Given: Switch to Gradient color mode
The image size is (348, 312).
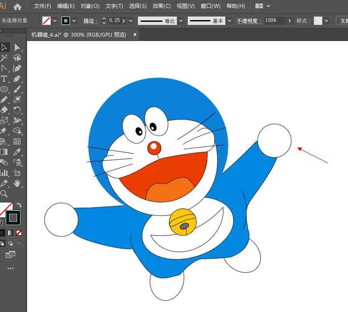Looking at the screenshot, I should (10, 233).
